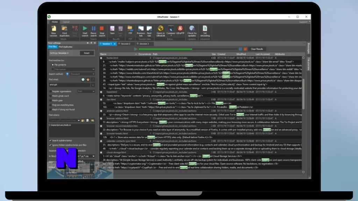358x201 pixels.
Task: Toggle Ignore hidden subdirectories and files
Action: click(50, 145)
